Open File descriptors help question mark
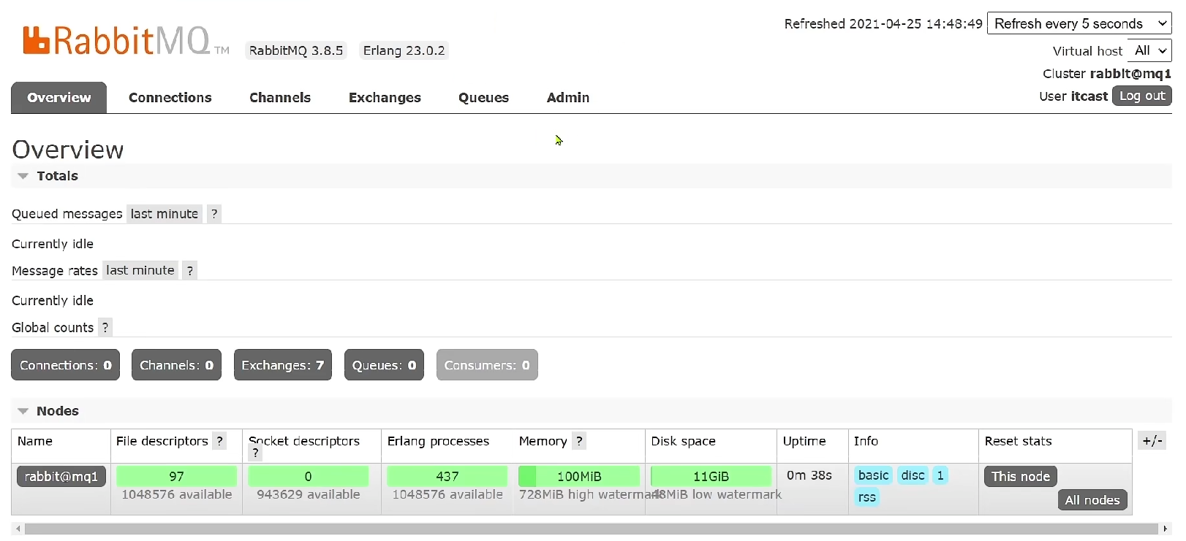Image resolution: width=1186 pixels, height=541 pixels. pyautogui.click(x=219, y=441)
